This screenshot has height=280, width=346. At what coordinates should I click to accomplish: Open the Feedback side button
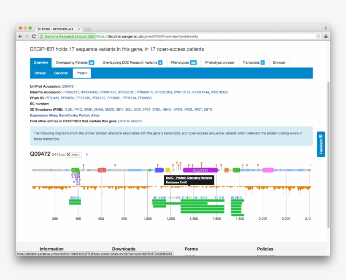[x=321, y=144]
